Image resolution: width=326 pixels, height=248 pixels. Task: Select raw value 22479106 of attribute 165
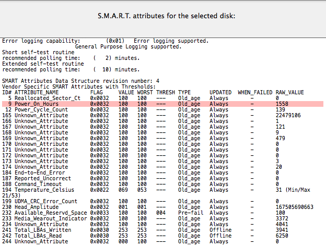[x=288, y=115]
